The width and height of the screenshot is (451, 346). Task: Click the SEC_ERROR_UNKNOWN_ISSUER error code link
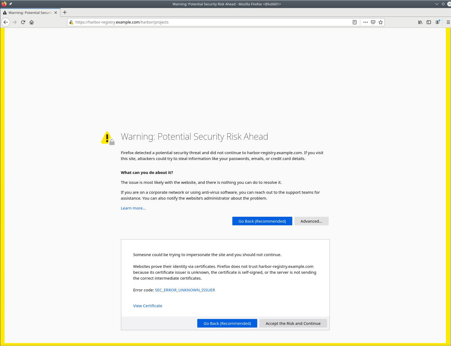[x=185, y=290]
